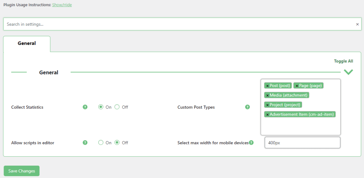Click help icon beside max width for mobile

point(251,143)
